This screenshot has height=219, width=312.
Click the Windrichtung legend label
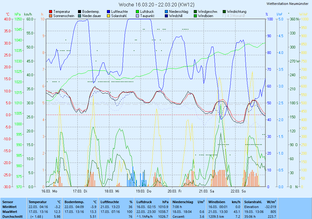236,12
